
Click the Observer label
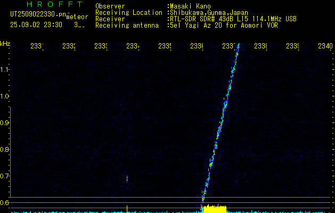tap(110, 6)
